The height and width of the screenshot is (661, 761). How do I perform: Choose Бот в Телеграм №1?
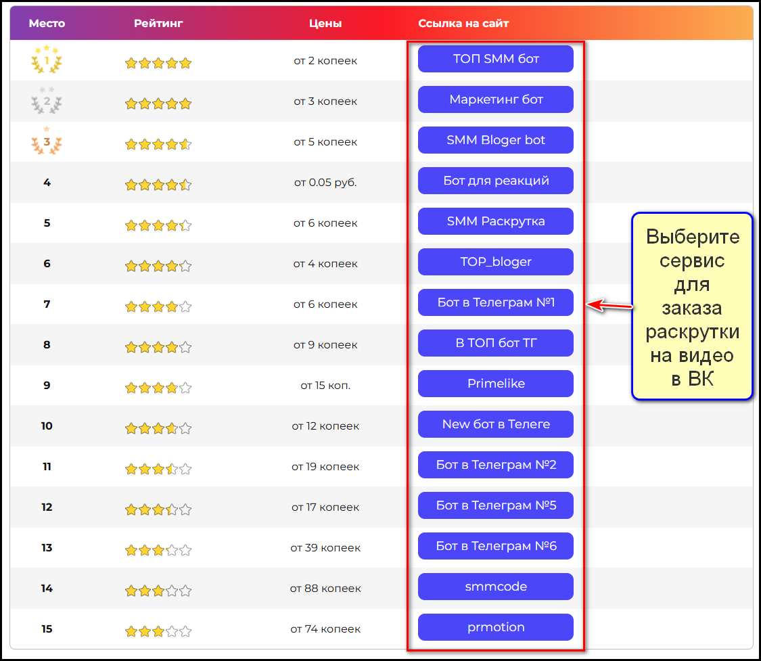point(496,302)
